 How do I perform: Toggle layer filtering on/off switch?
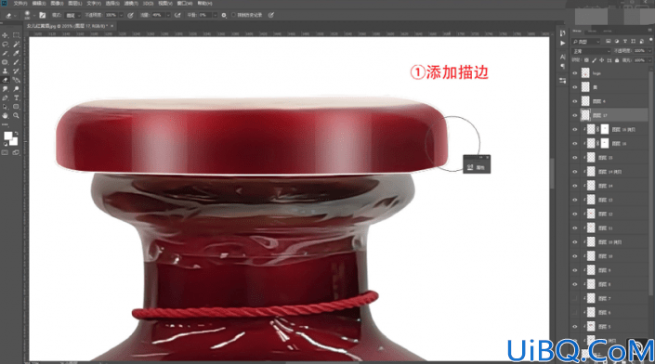tap(650, 41)
